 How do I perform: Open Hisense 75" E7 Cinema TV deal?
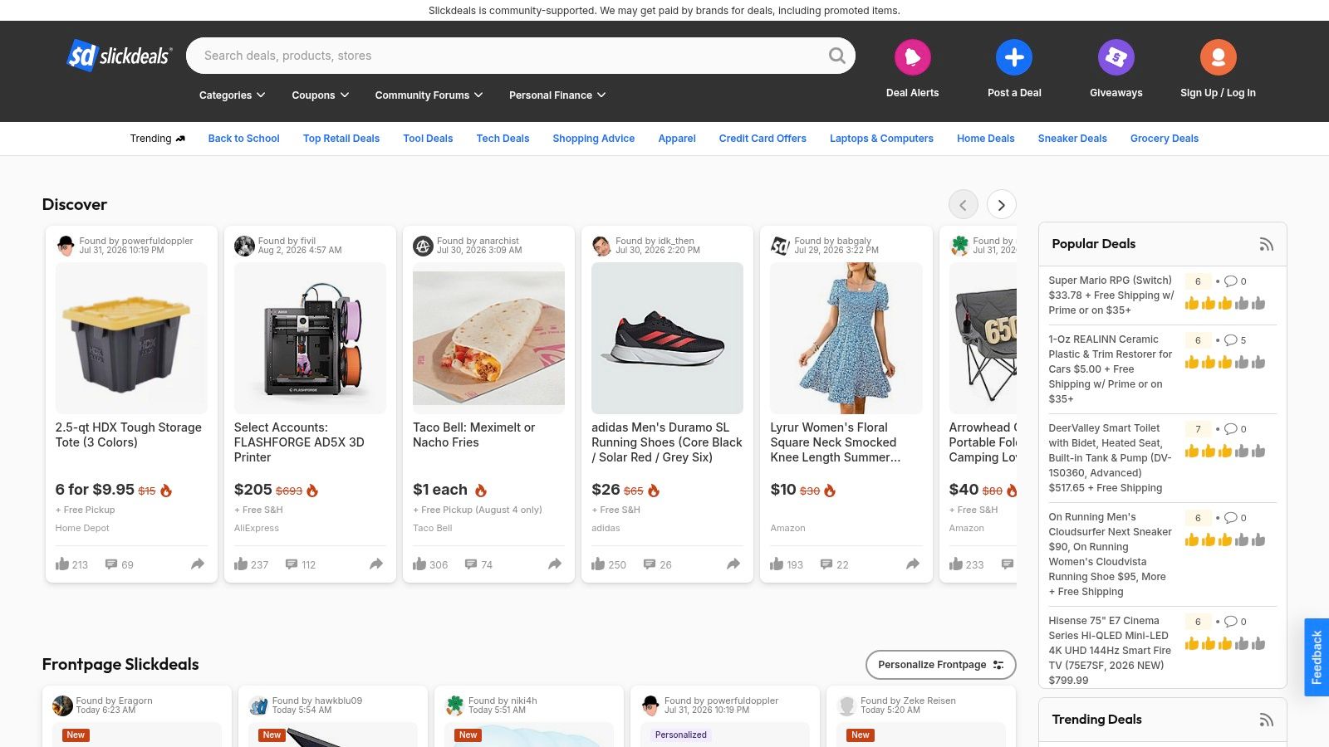[x=1110, y=651]
